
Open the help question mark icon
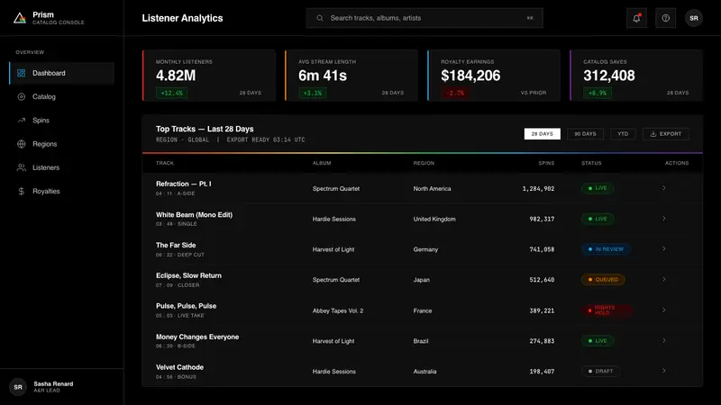click(x=665, y=18)
